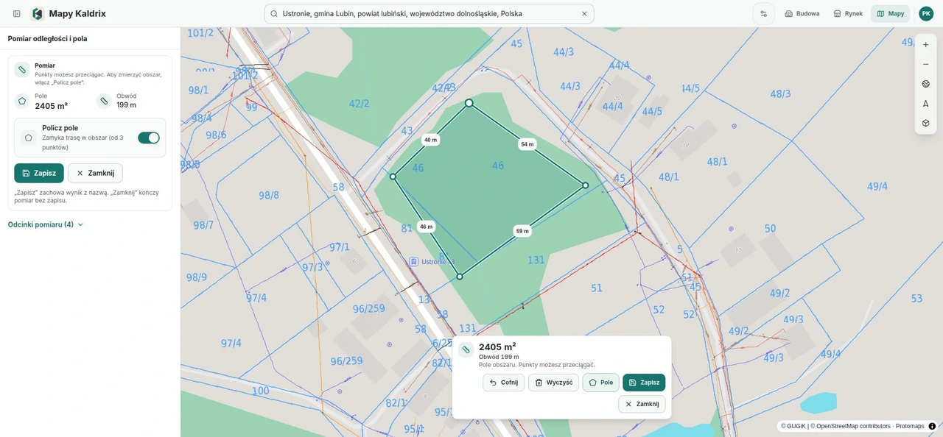Viewport: 943px width, 437px height.
Task: Undo last point with Cofnij
Action: click(x=504, y=383)
